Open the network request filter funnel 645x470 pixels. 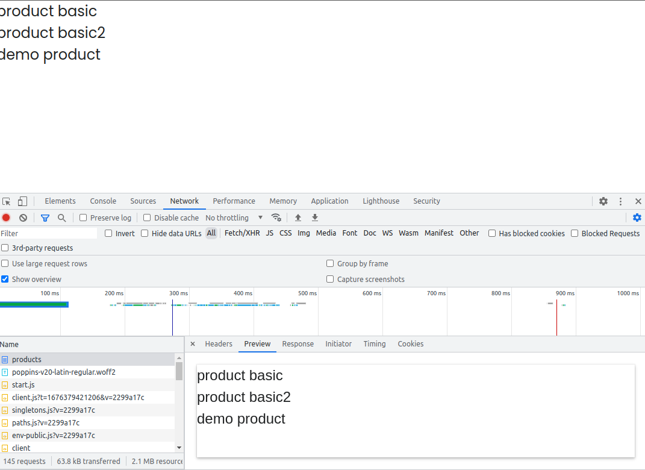[x=45, y=218]
